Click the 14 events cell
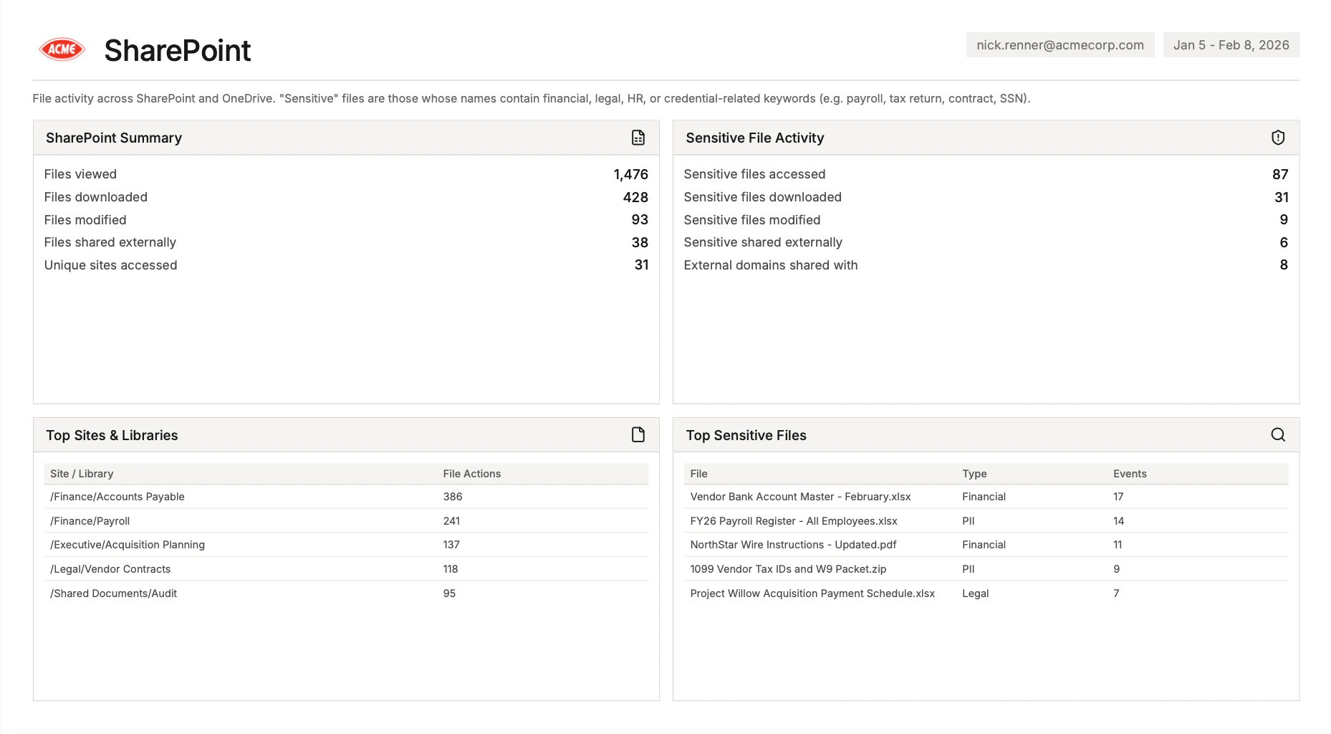1331x734 pixels. pos(1118,521)
